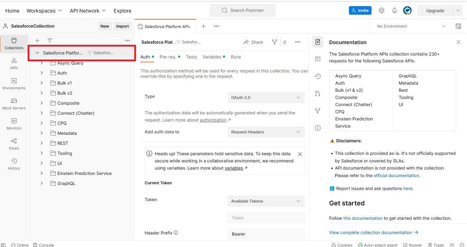Switch to the Runs tab
This screenshot has width=467, height=247.
[x=236, y=57]
